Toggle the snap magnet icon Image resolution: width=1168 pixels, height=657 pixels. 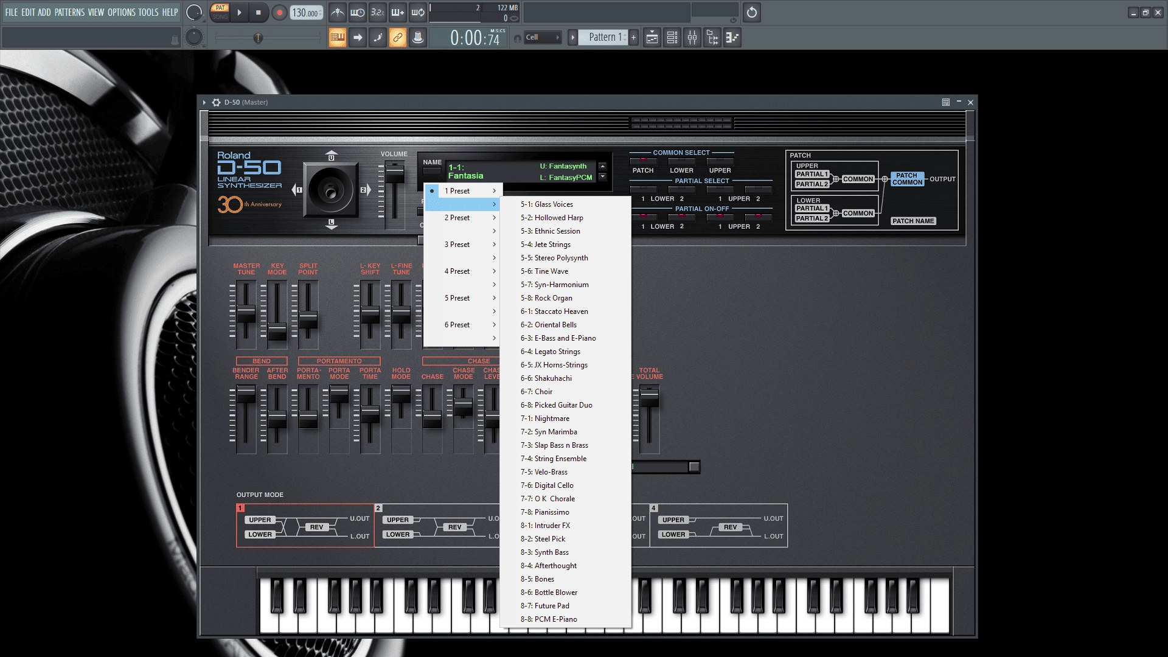[518, 38]
